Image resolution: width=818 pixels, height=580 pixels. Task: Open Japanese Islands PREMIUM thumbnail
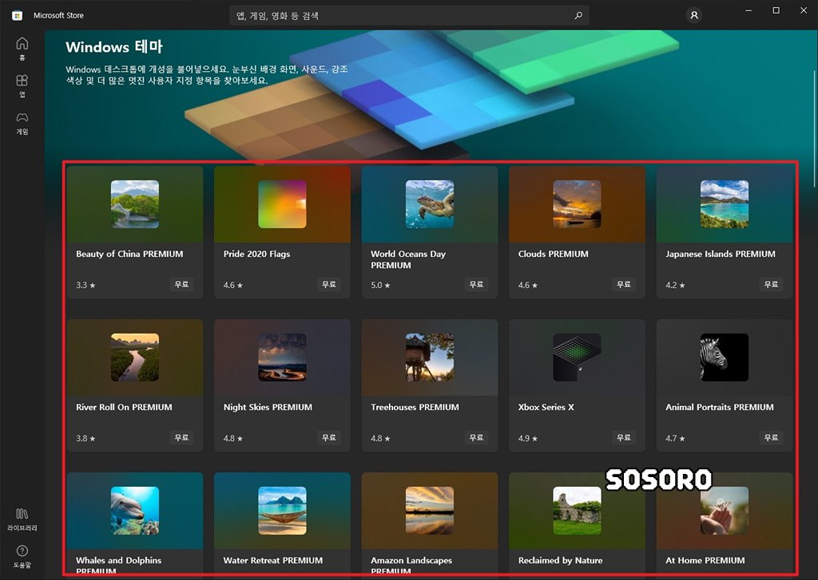[724, 203]
